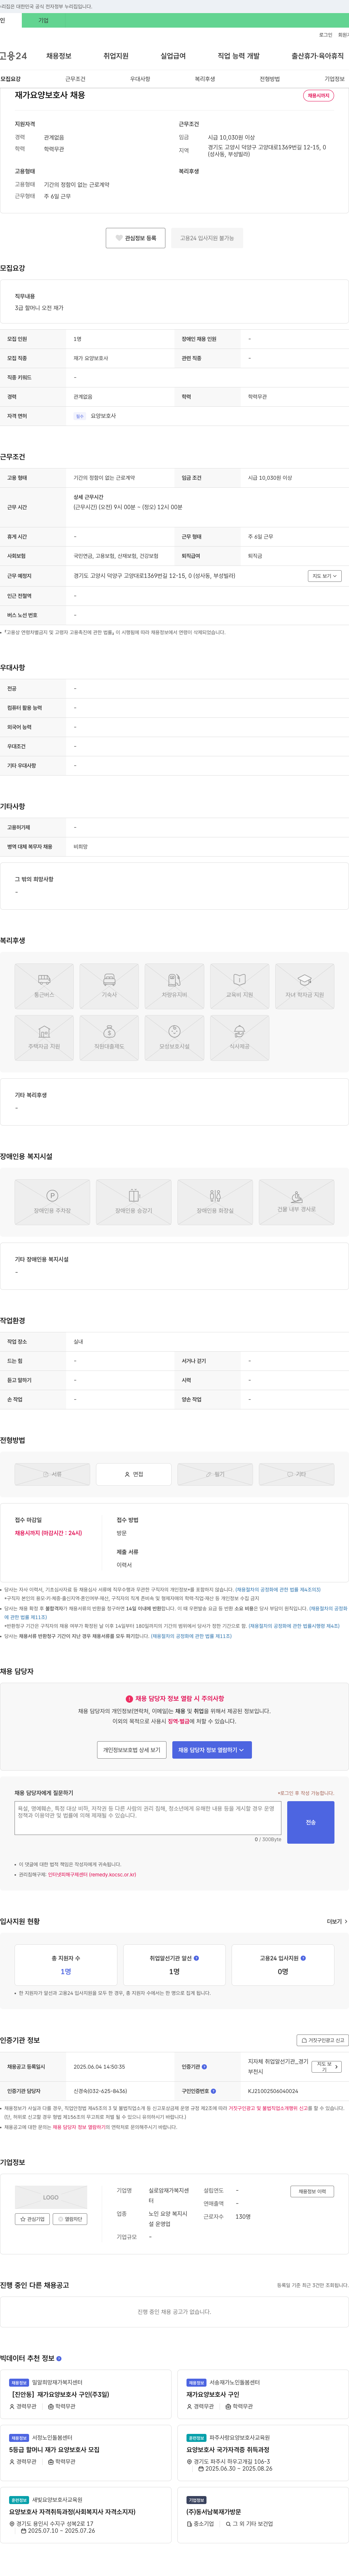This screenshot has height=2576, width=349.
Task: Click 개인정보보호법 상세 보기 button
Action: (132, 1750)
